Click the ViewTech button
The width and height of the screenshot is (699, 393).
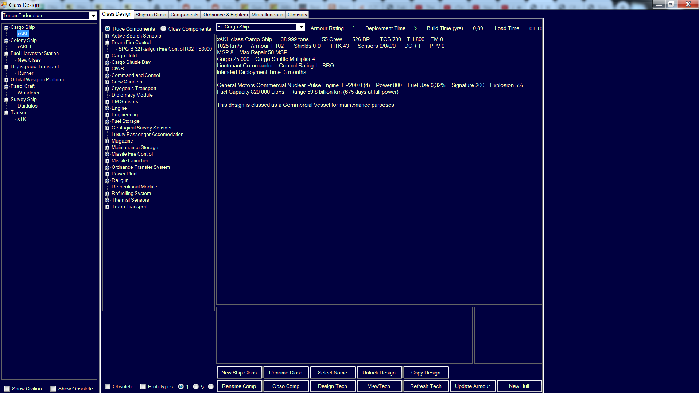coord(379,386)
